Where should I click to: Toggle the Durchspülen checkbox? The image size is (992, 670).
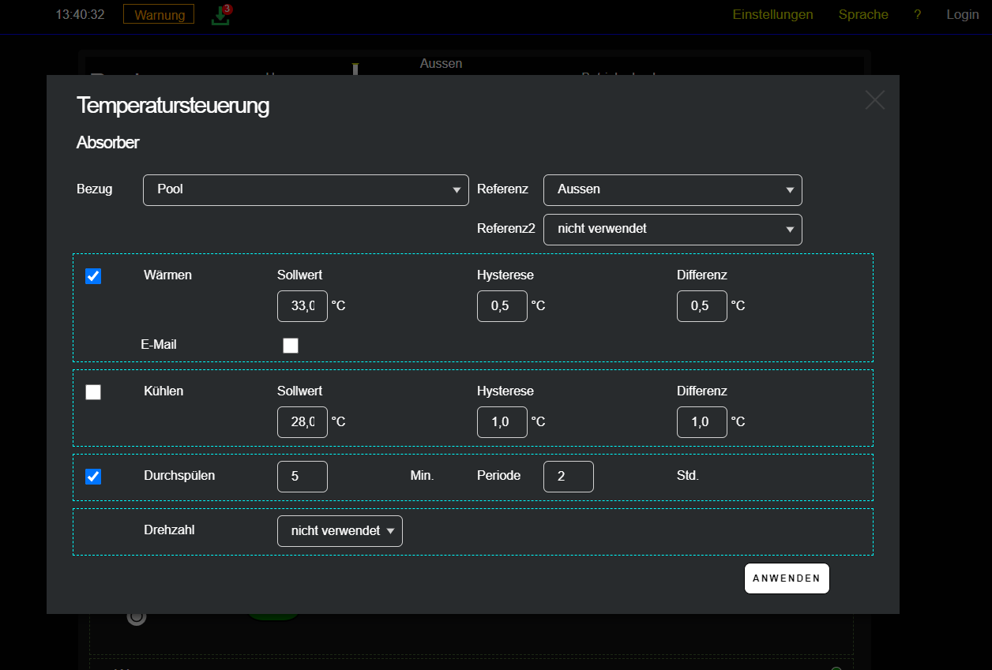[93, 477]
